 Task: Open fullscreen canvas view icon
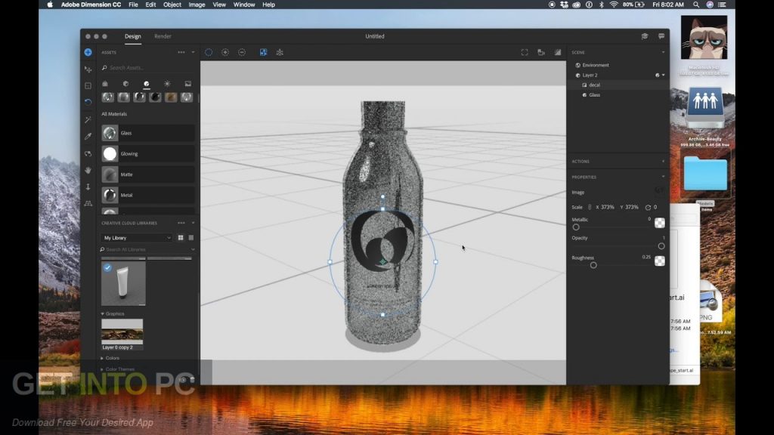coord(525,52)
